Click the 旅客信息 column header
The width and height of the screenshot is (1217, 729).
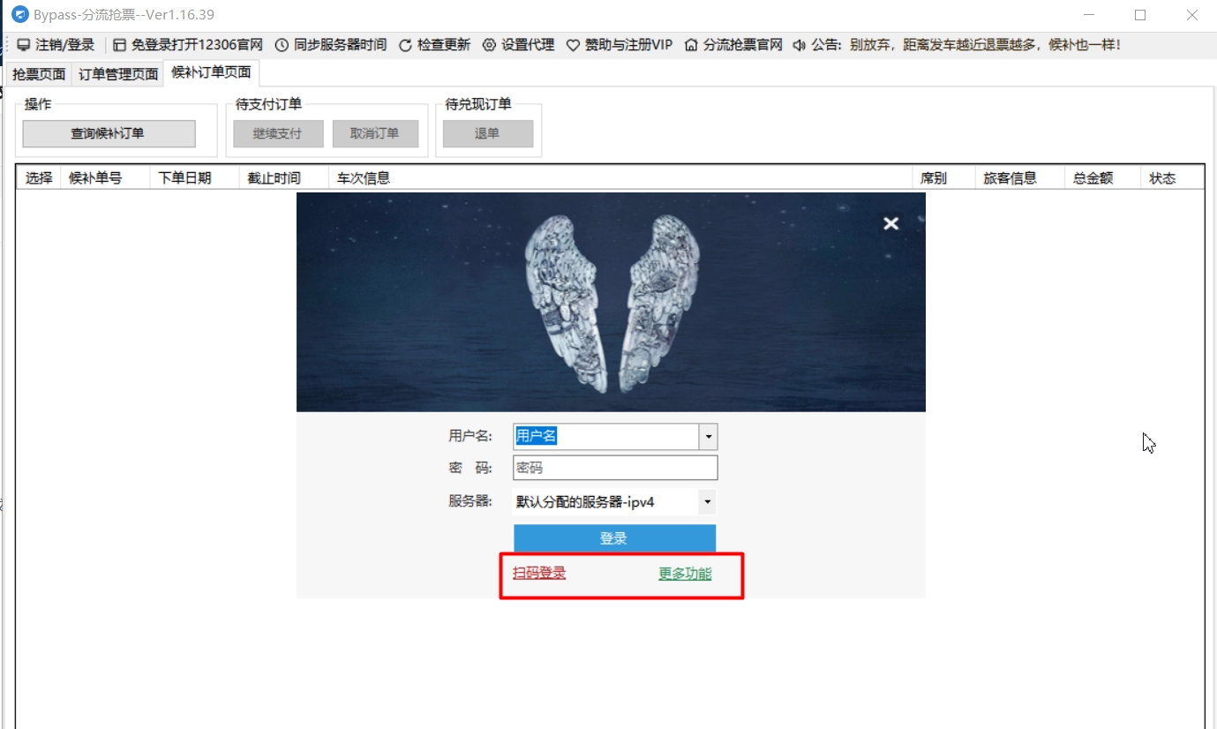[1019, 178]
